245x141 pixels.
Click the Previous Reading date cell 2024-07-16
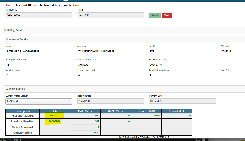pyautogui.click(x=55, y=121)
